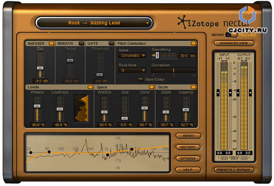Enable the Gate module power button
Screen dimensions: 274x186
pyautogui.click(x=111, y=43)
